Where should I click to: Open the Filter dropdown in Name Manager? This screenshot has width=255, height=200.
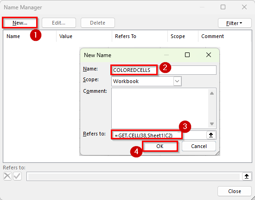(x=235, y=23)
